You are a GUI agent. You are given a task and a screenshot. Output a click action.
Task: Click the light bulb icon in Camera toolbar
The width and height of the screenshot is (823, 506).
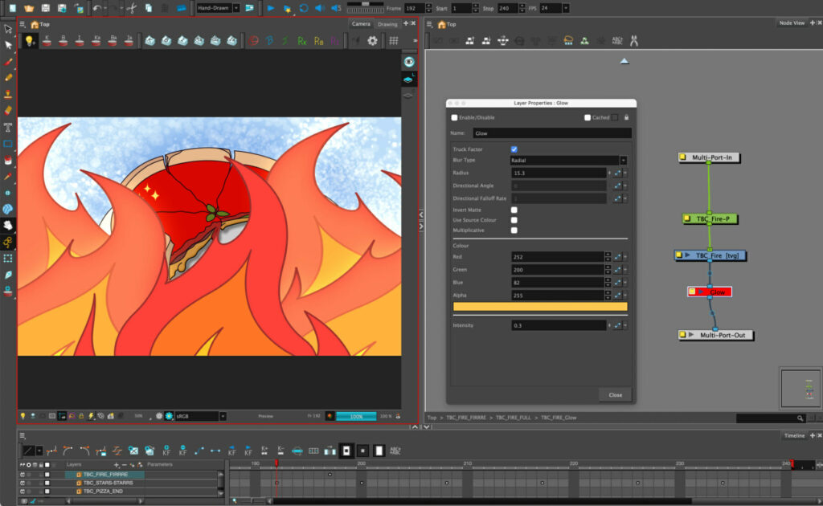point(30,40)
